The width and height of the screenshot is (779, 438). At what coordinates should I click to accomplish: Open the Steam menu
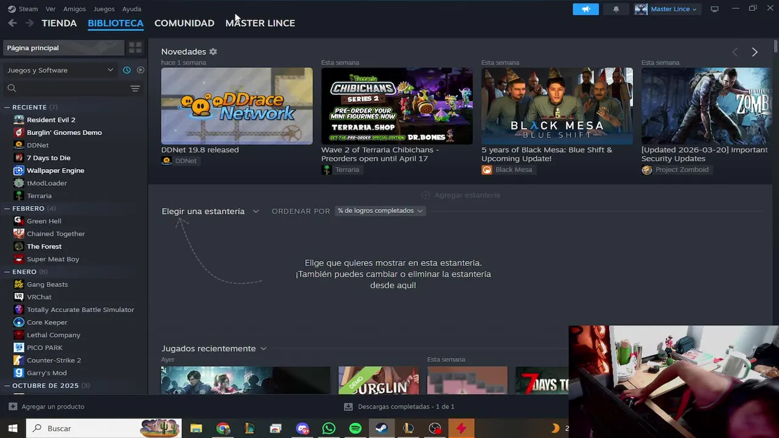pyautogui.click(x=28, y=9)
